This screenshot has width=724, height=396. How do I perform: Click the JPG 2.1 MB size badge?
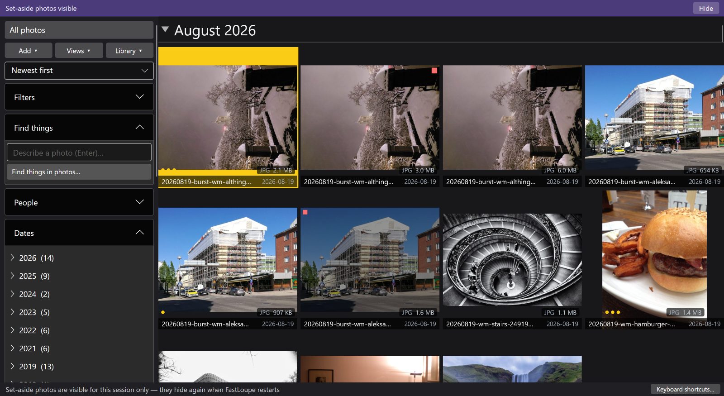(x=276, y=170)
